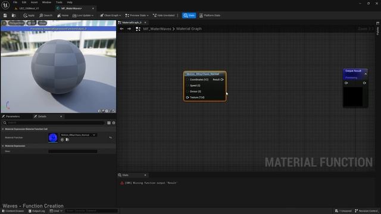
Task: Apply the material function changes
Action: coord(29,15)
